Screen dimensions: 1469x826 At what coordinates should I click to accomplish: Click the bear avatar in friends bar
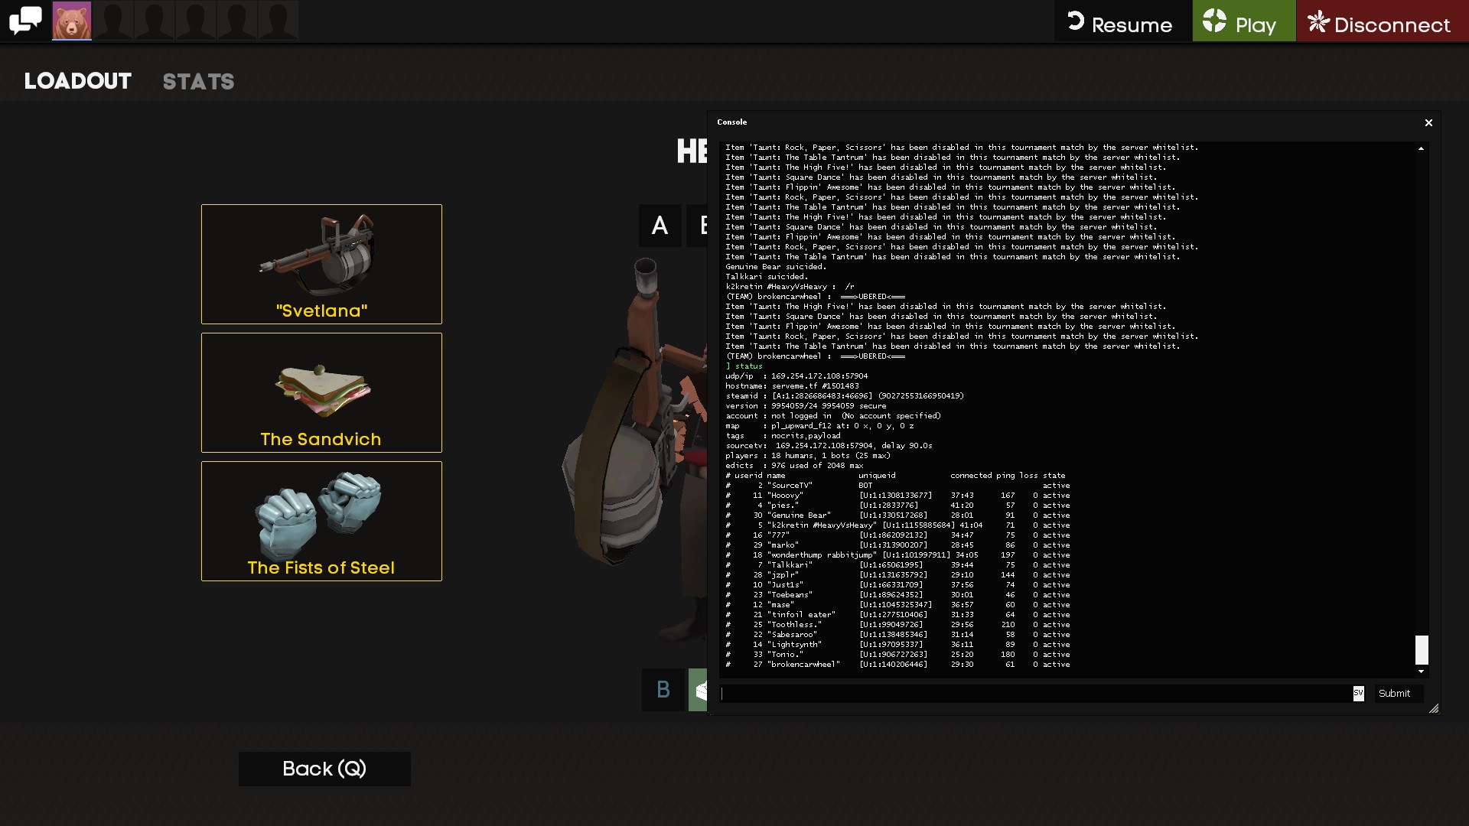[72, 21]
